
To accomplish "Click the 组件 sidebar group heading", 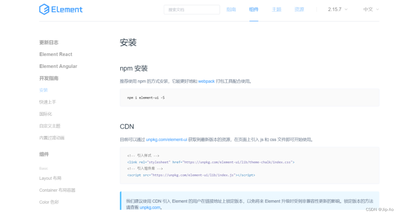I will tap(44, 155).
